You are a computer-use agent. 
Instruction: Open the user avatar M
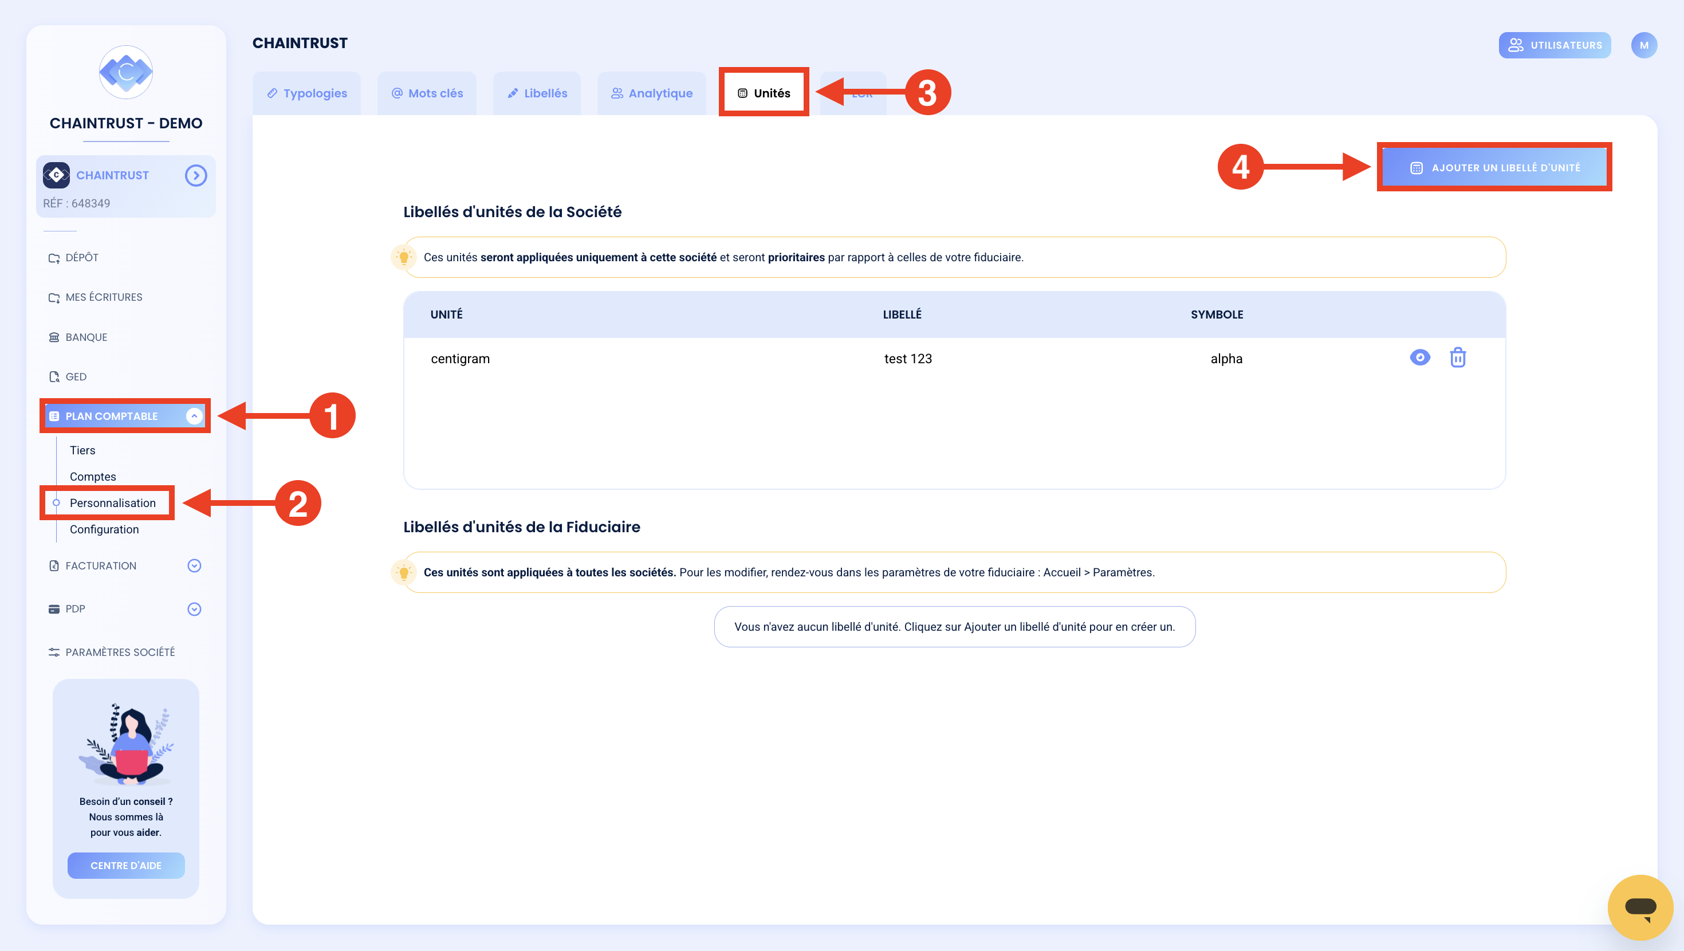coord(1643,45)
